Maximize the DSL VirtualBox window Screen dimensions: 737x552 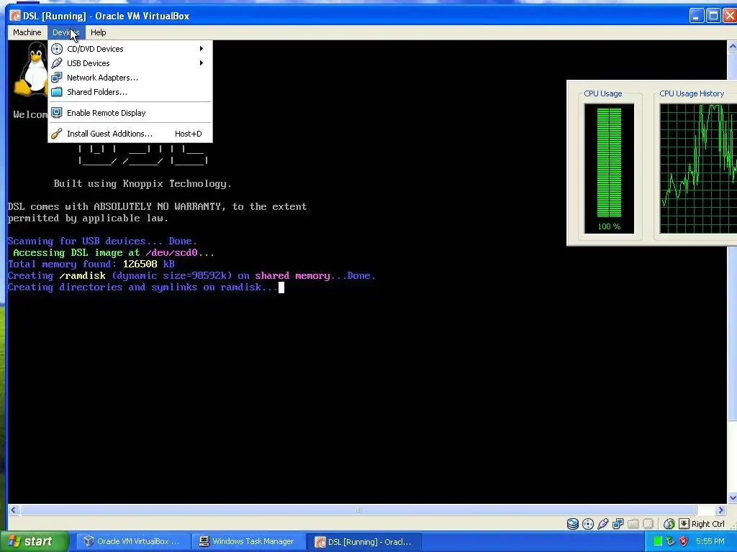tap(713, 16)
